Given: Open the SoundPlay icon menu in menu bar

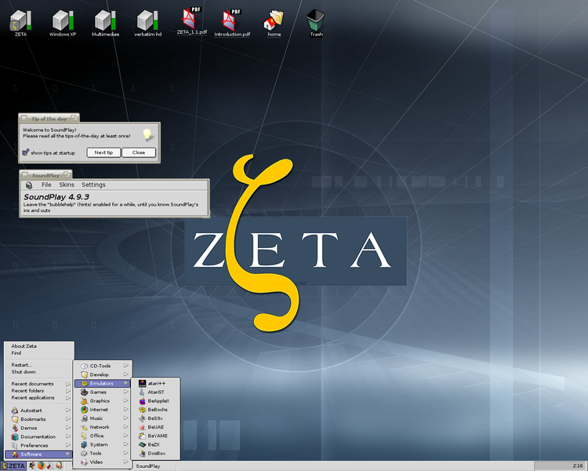Looking at the screenshot, I should pos(29,184).
